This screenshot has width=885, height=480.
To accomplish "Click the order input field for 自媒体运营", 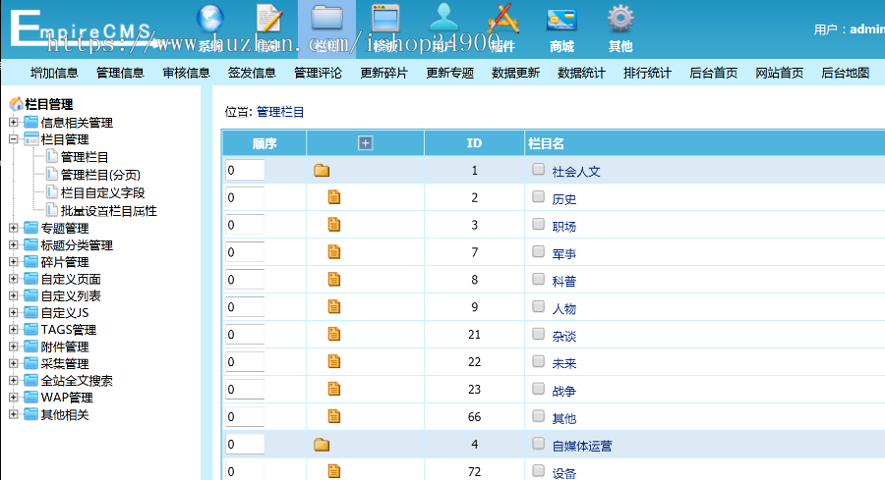I will click(245, 445).
